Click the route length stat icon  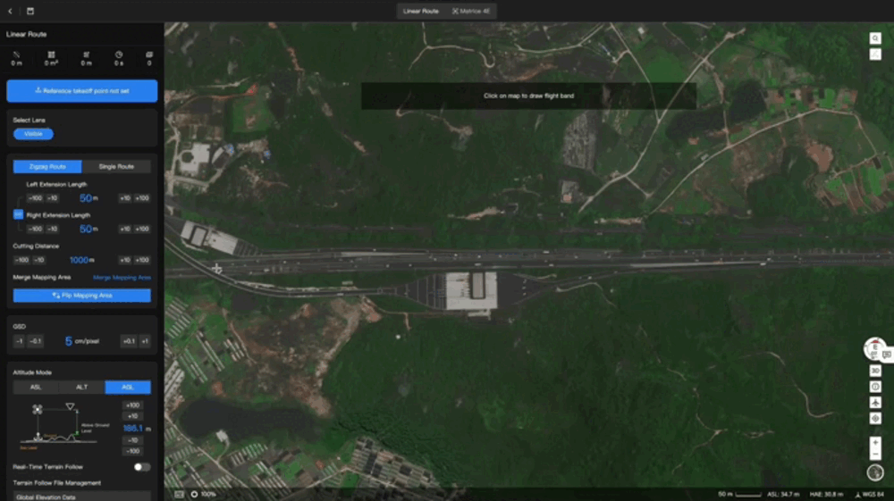pyautogui.click(x=16, y=54)
